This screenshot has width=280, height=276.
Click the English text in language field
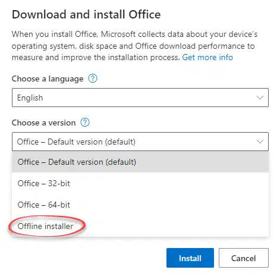coord(30,98)
